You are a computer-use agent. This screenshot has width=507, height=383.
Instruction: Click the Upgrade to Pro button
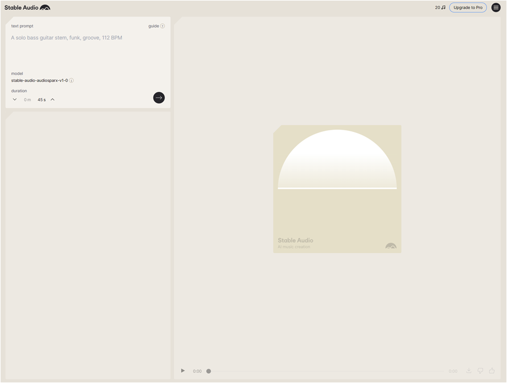[468, 8]
